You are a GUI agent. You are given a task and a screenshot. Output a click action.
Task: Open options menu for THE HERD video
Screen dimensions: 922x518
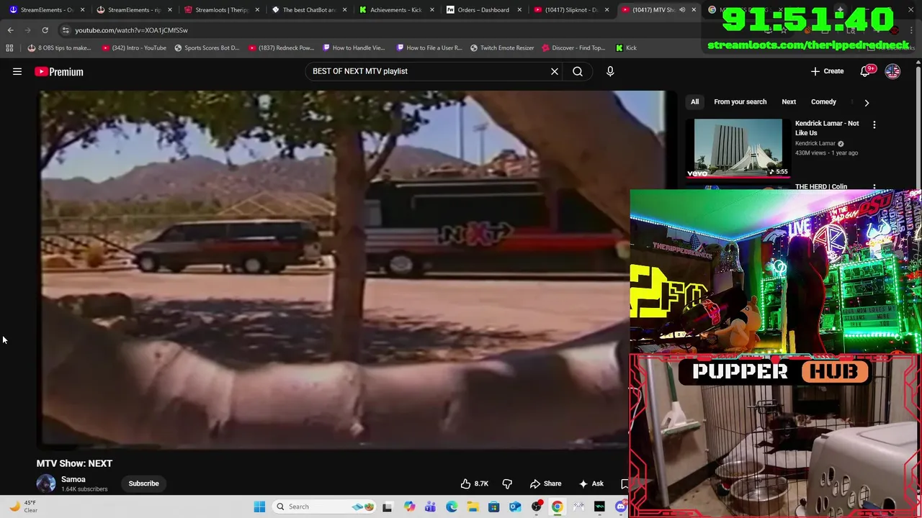874,187
